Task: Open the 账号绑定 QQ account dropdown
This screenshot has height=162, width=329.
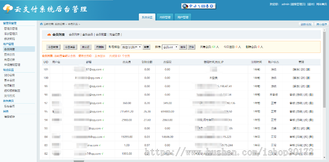Action: click(x=131, y=47)
